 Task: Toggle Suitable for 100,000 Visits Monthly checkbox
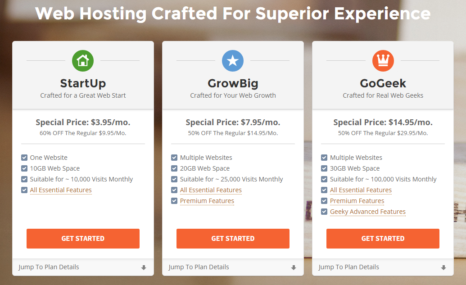[x=324, y=179]
